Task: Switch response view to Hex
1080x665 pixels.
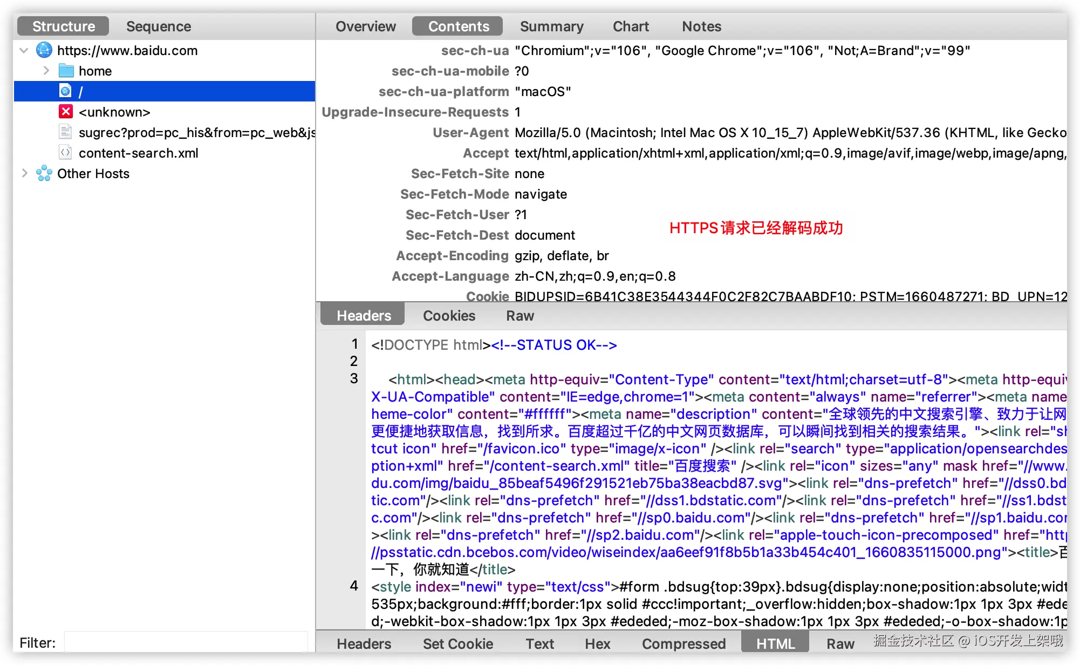Action: (x=597, y=643)
